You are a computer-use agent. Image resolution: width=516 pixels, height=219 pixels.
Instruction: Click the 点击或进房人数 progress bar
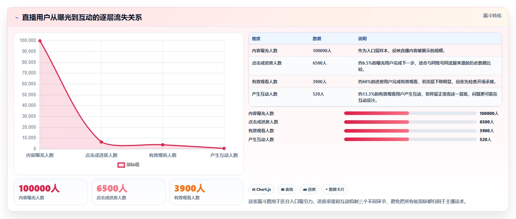[410, 122]
